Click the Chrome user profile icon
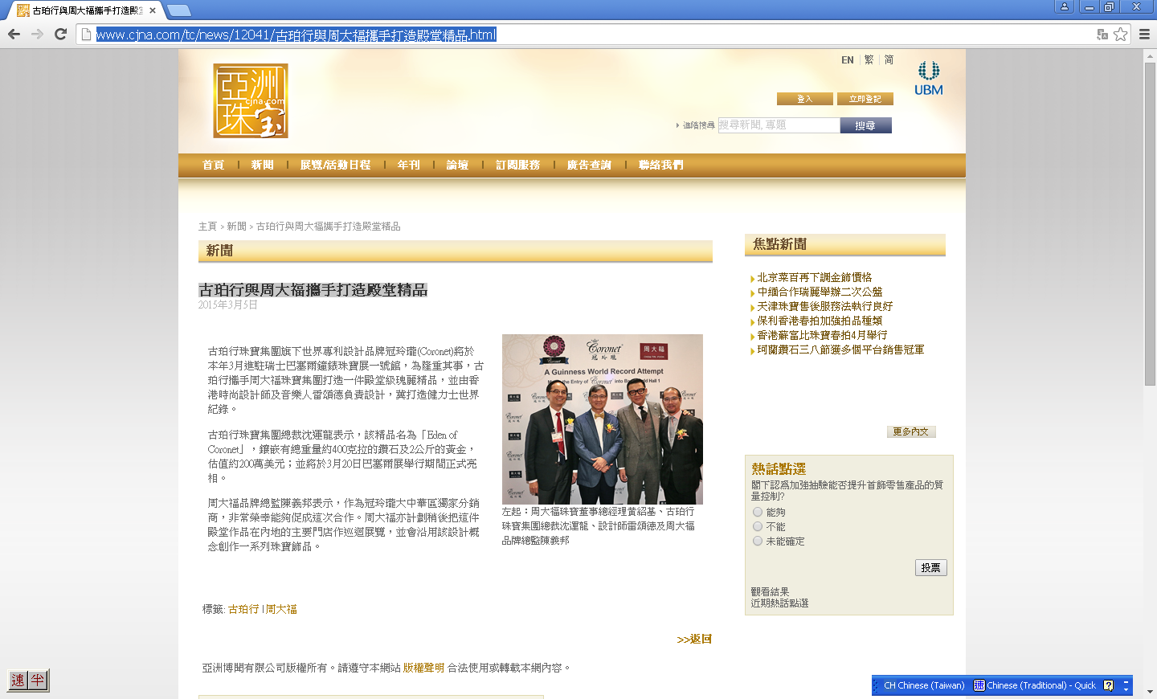This screenshot has width=1157, height=699. point(1065,6)
